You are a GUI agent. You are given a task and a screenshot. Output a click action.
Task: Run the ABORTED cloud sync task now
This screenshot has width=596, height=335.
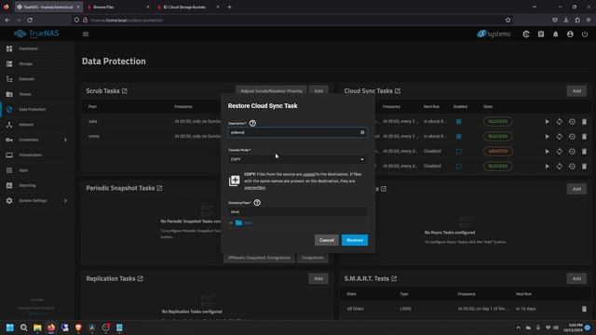coord(547,151)
